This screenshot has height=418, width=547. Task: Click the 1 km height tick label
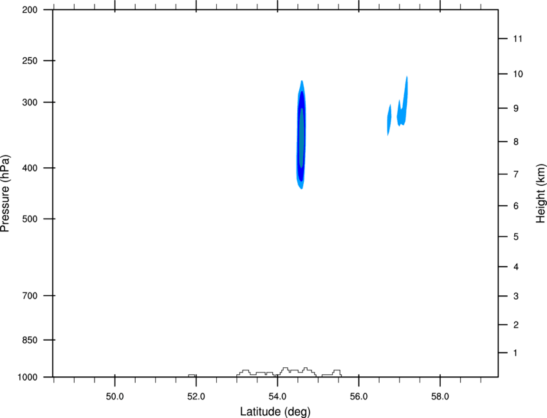(515, 353)
